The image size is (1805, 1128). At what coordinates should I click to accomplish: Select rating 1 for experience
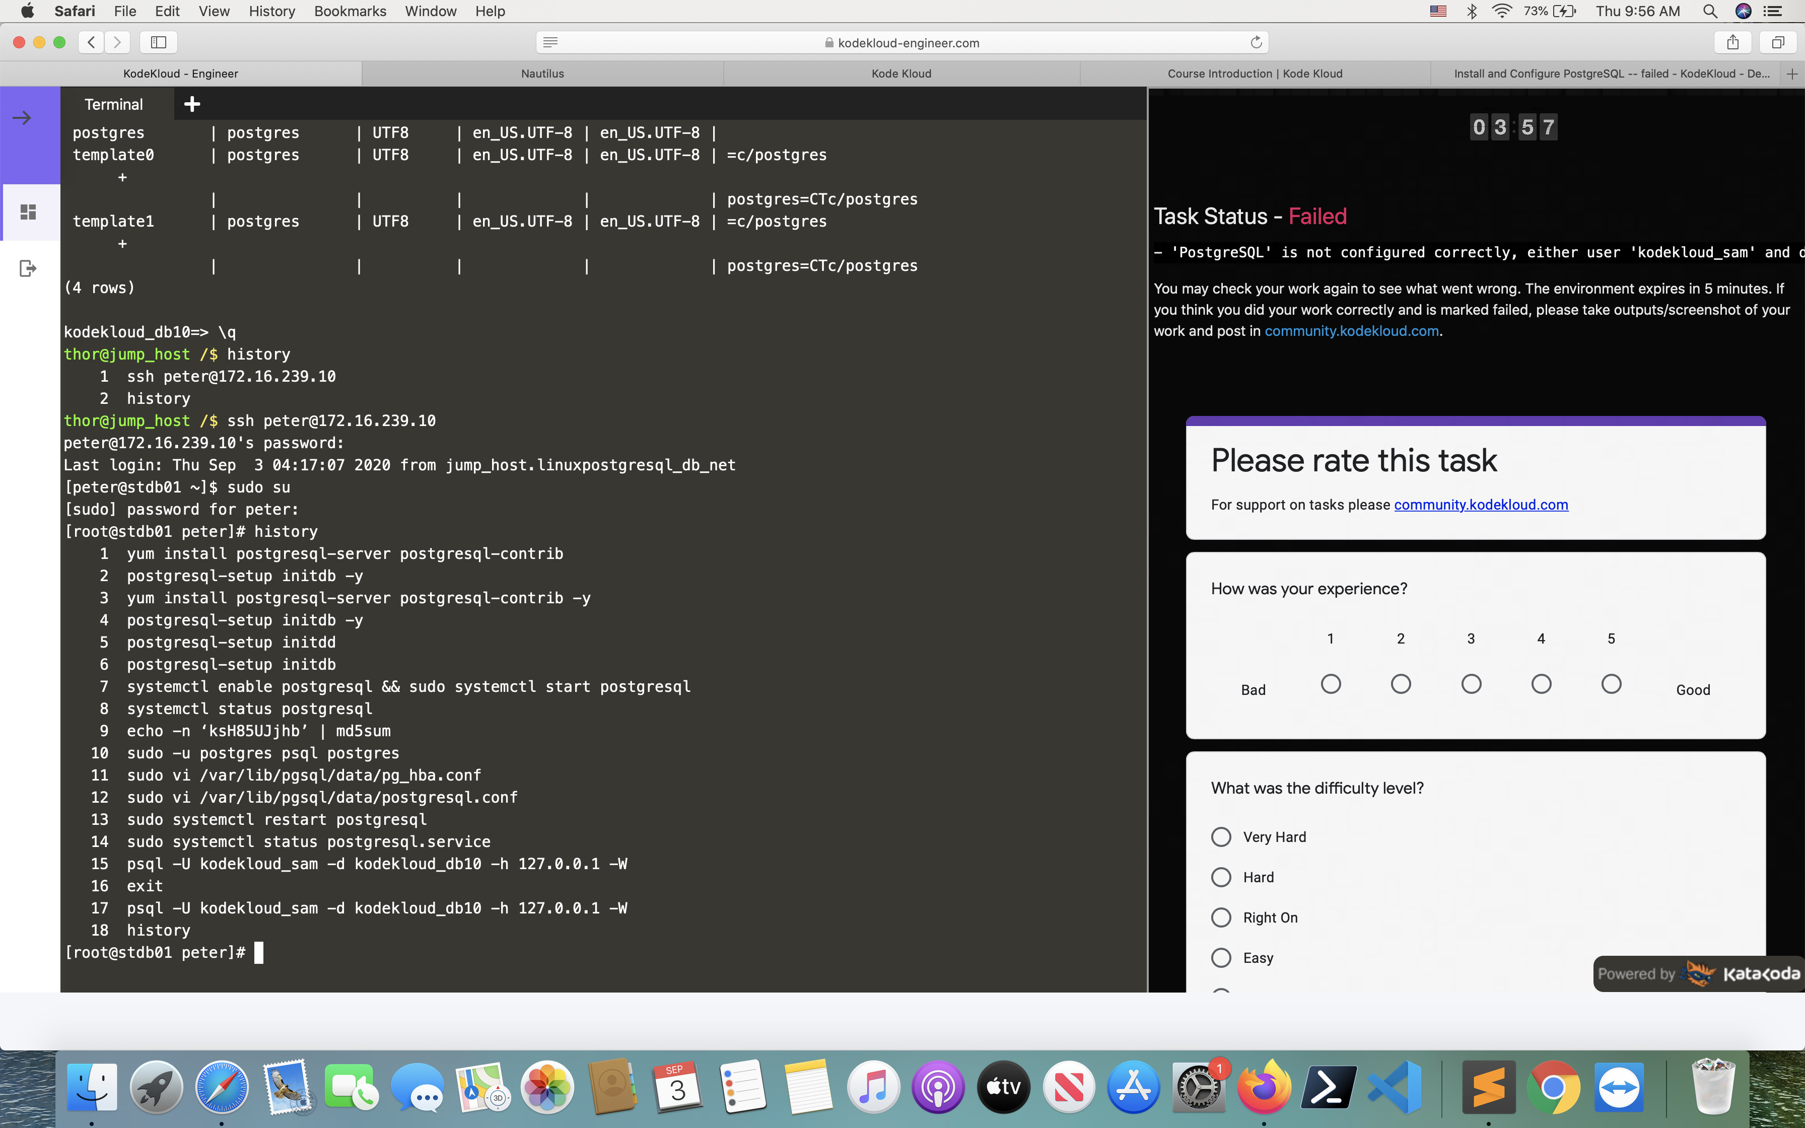point(1331,683)
